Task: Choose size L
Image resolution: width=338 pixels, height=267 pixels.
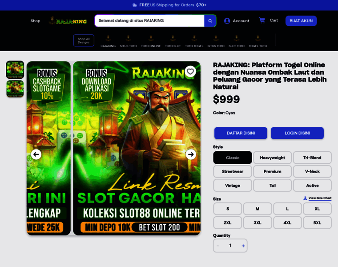Action: click(287, 209)
